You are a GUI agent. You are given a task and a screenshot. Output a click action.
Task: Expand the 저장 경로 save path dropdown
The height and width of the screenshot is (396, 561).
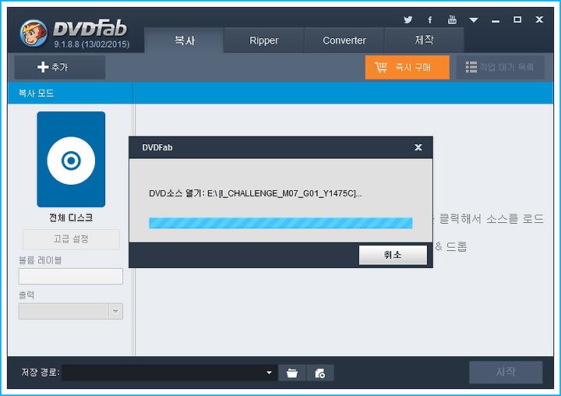pyautogui.click(x=269, y=373)
